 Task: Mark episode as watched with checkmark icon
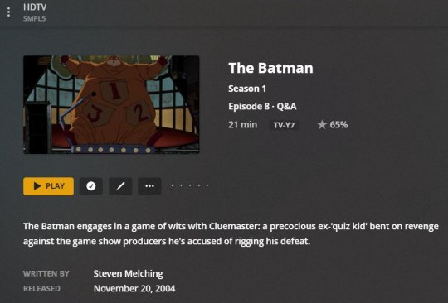point(91,186)
